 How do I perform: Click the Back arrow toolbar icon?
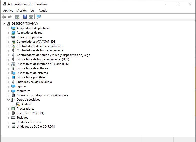pyautogui.click(x=4, y=17)
